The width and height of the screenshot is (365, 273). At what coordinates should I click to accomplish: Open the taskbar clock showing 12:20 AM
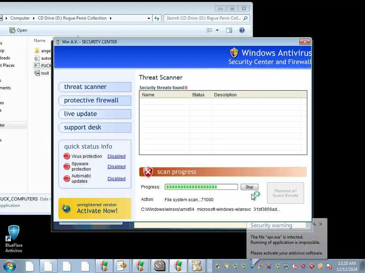click(x=347, y=266)
